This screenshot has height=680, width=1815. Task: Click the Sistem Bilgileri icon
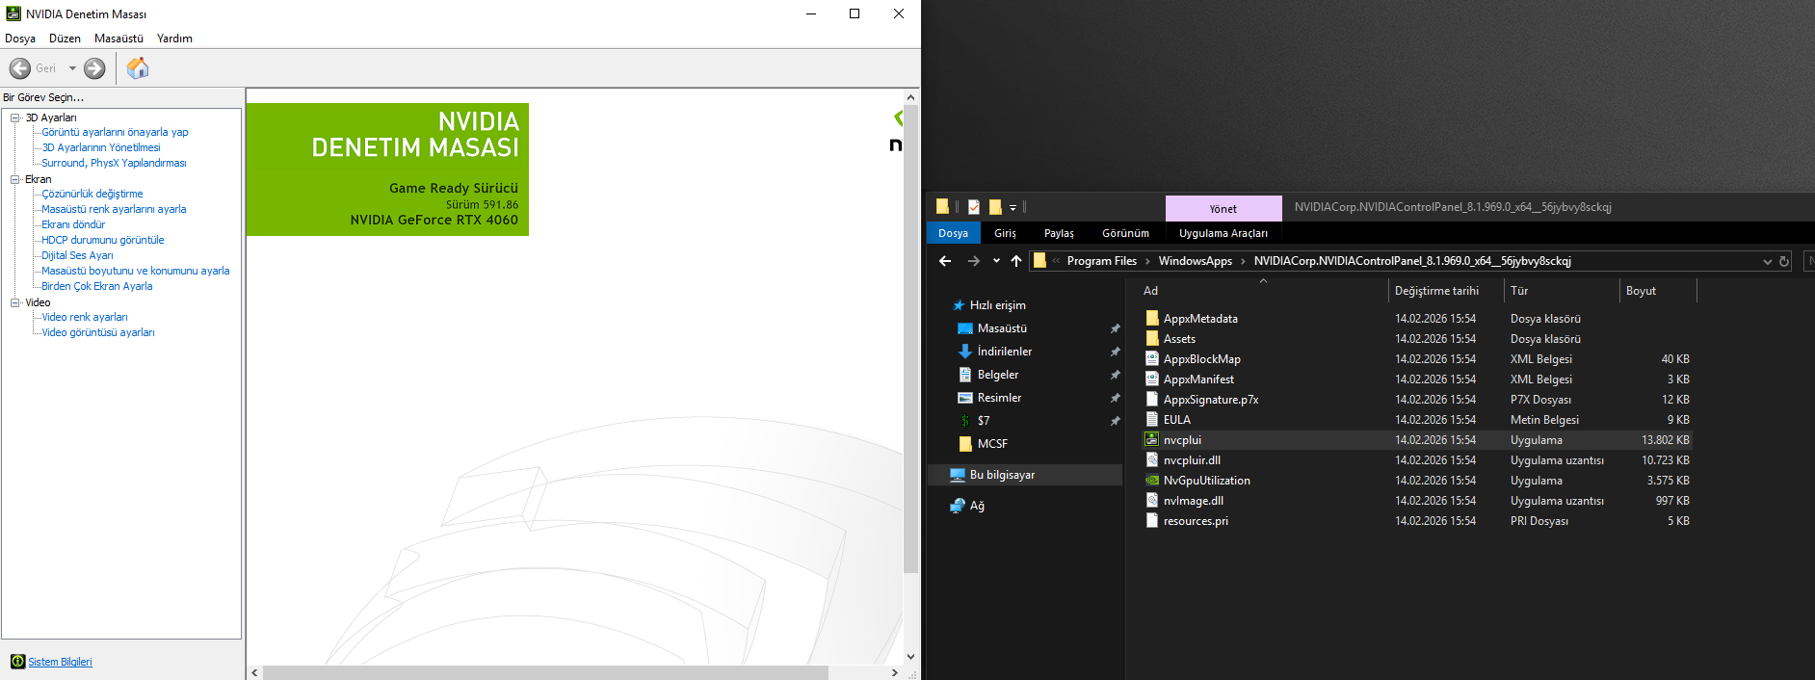[17, 662]
